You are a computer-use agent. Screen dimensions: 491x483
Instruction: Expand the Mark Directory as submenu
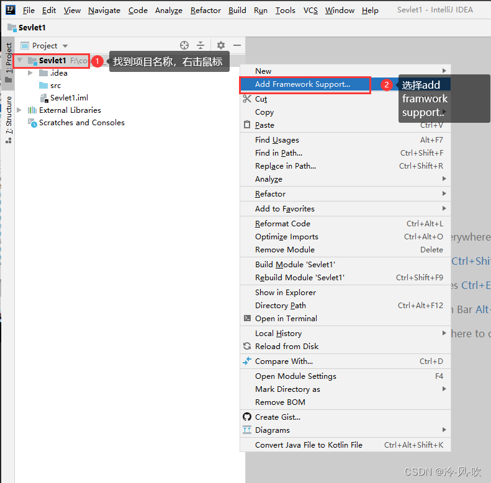coord(444,389)
